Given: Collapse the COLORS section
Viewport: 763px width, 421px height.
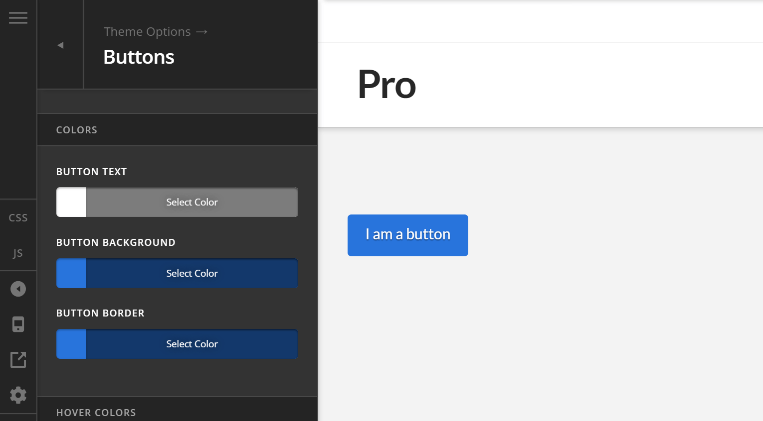Looking at the screenshot, I should click(x=76, y=130).
